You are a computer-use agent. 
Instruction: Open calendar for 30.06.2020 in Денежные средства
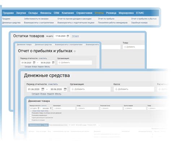65,89
